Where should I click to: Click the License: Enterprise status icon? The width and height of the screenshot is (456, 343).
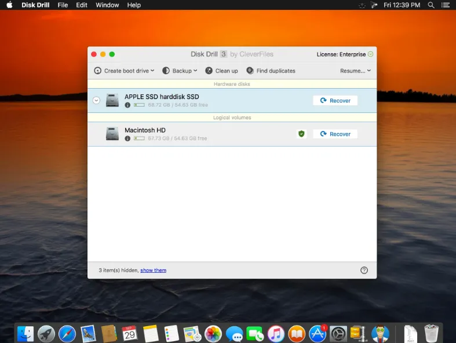pos(370,54)
